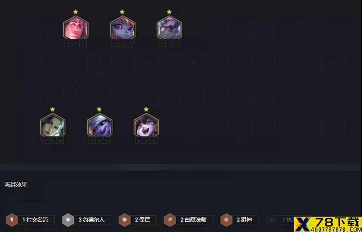The width and height of the screenshot is (362, 232).
Task: Open the 2 白魔法师 trait label
Action: (194, 220)
